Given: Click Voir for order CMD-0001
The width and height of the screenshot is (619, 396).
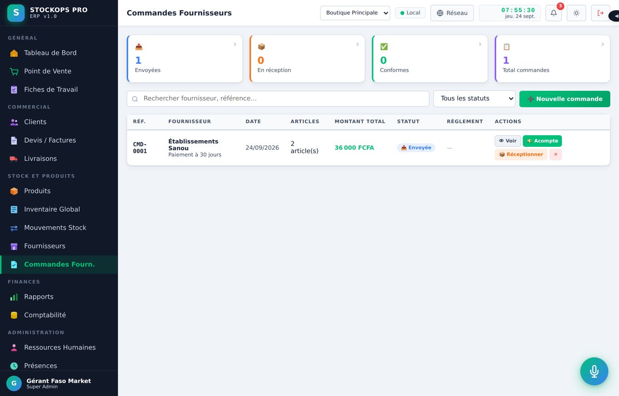Looking at the screenshot, I should click(508, 141).
